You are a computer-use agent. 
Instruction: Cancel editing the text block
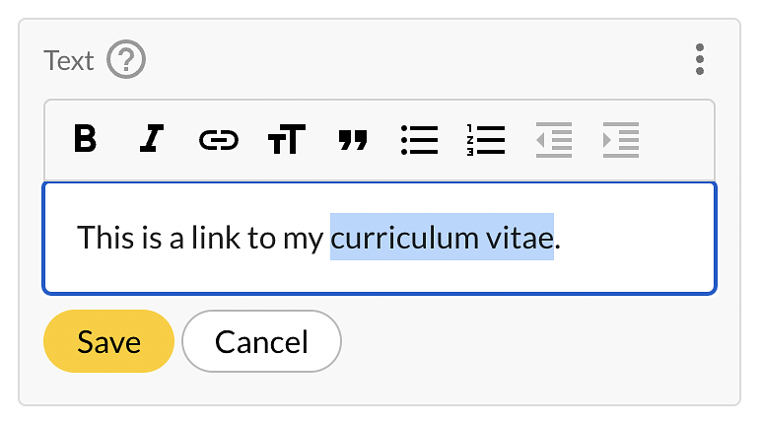[261, 342]
